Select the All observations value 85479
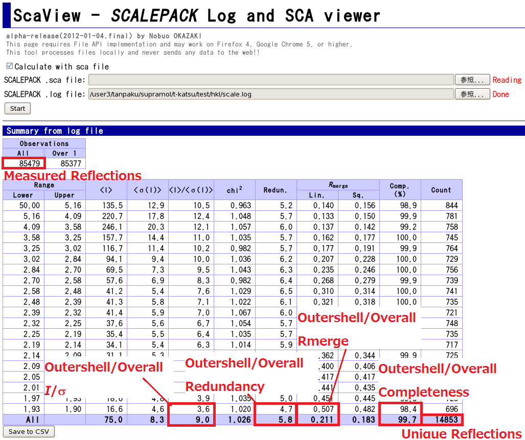Viewport: 525px width, 440px height. click(24, 163)
